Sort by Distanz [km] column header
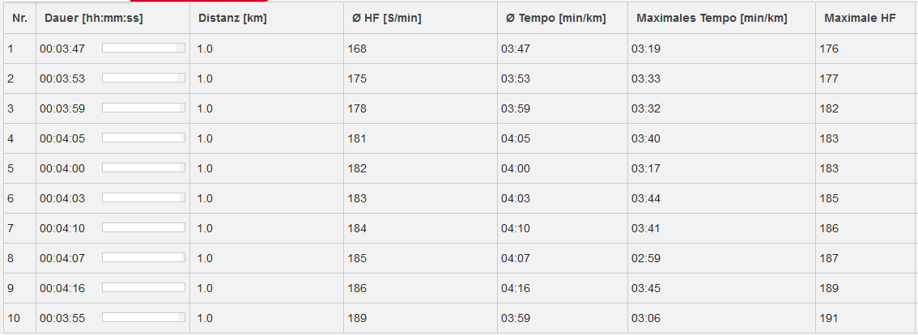Screen dimensions: 918x335 pos(232,18)
